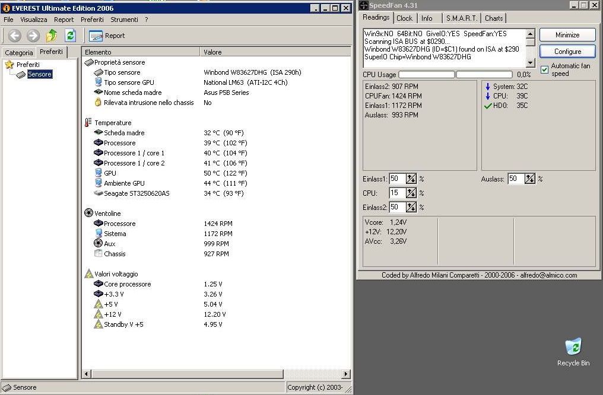Click the Scheda madre temperature icon
This screenshot has height=395, width=603.
point(99,133)
